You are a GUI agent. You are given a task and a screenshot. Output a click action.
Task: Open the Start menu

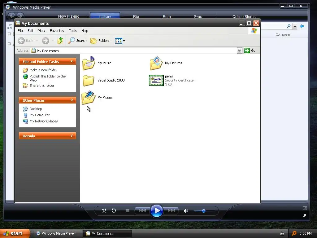(15, 233)
